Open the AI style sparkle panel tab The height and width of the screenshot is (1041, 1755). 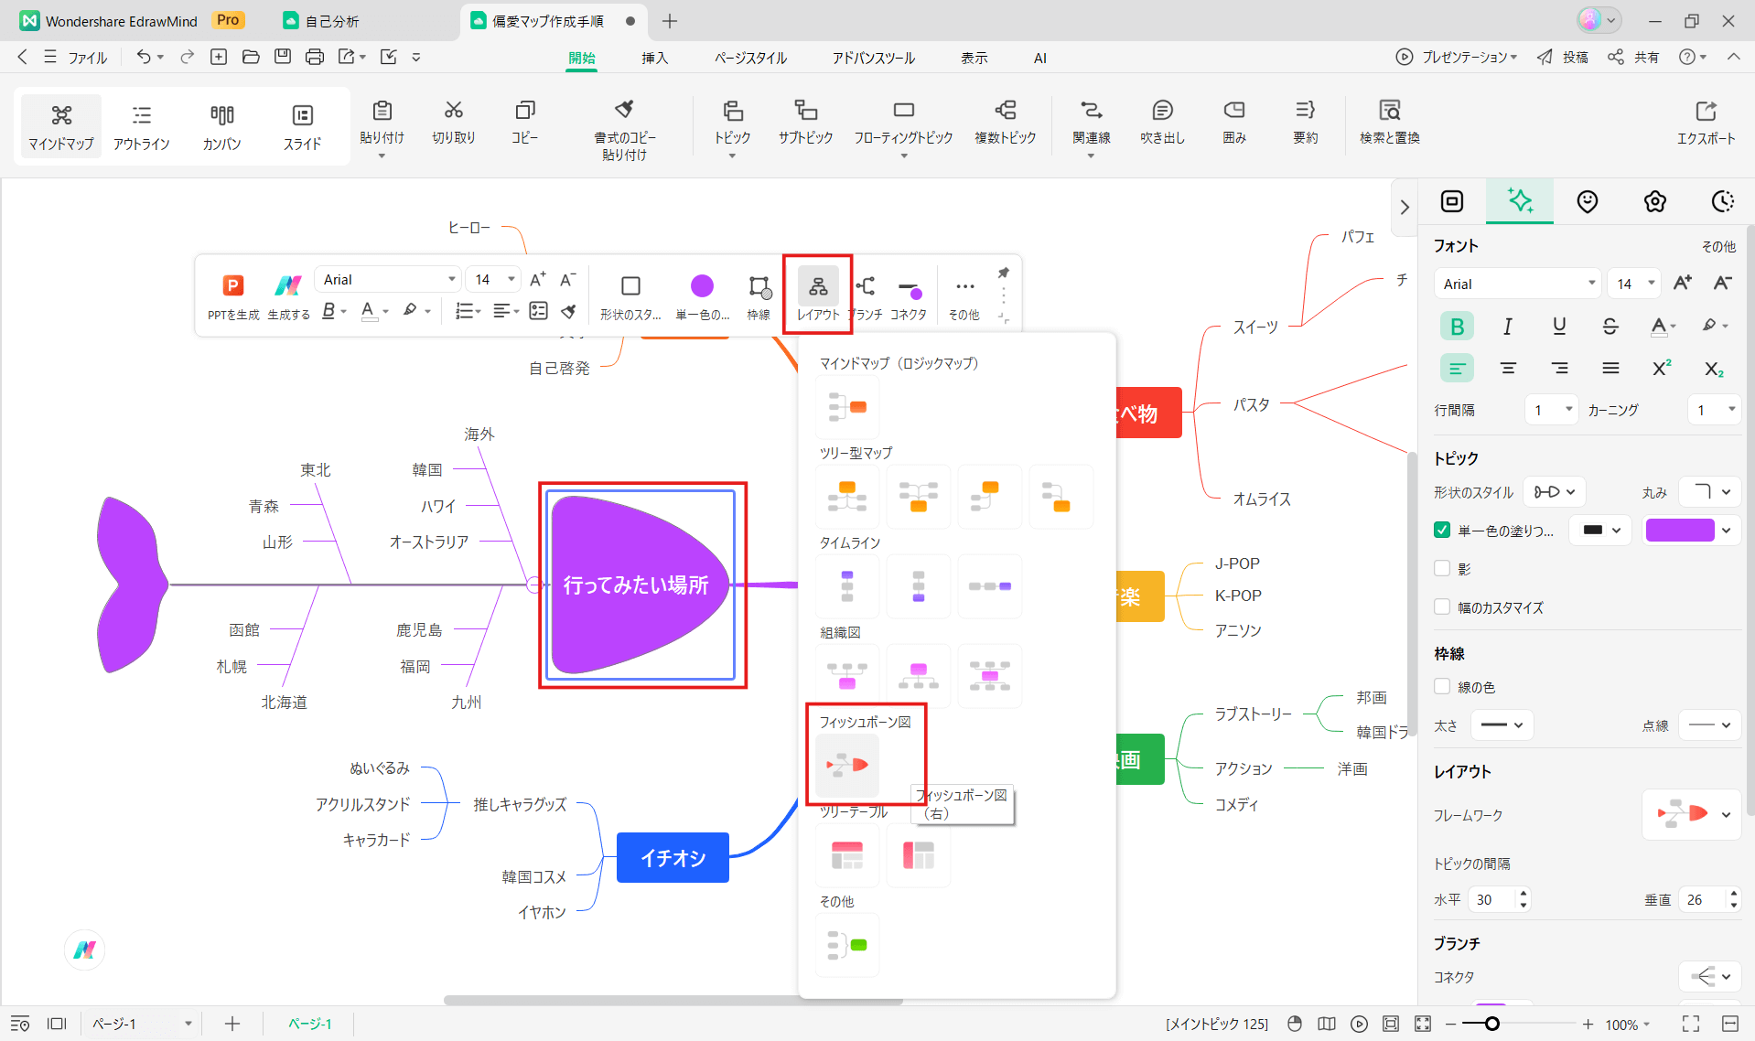pos(1520,201)
